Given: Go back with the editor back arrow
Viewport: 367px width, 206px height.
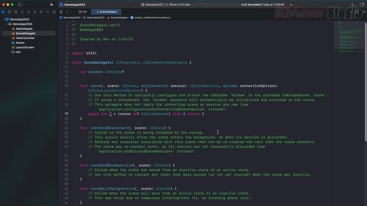Looking at the screenshot, I should coord(67,11).
